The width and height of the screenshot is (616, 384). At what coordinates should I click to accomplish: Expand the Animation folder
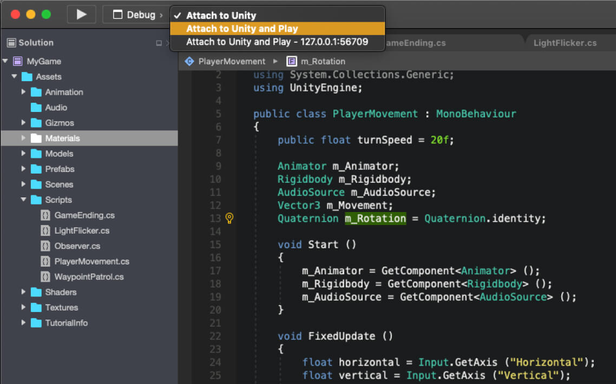coord(23,92)
